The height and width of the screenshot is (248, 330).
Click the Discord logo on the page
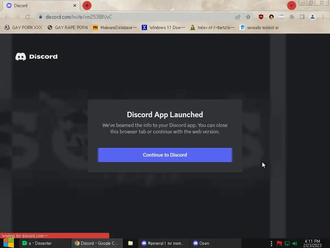coord(36,57)
